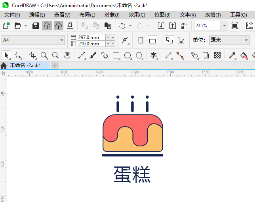Toggle the rulers display icon
Viewport: 255px width, 202px height.
[249, 26]
